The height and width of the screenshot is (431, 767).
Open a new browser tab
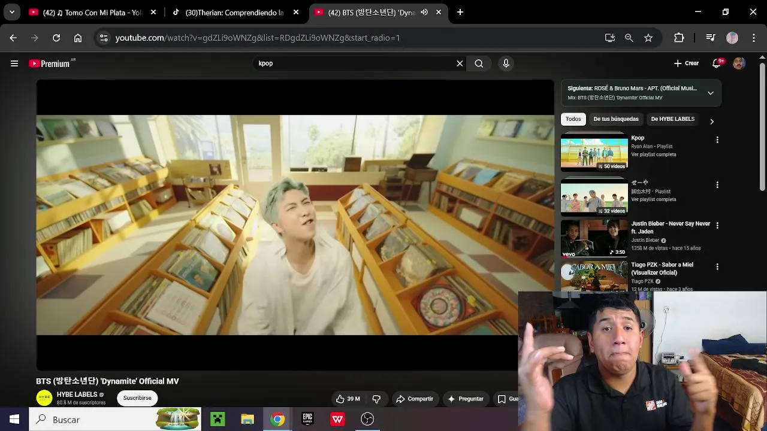click(460, 12)
